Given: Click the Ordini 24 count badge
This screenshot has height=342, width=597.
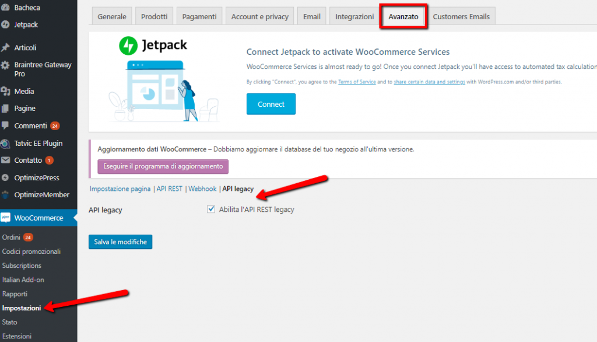Looking at the screenshot, I should pyautogui.click(x=28, y=237).
